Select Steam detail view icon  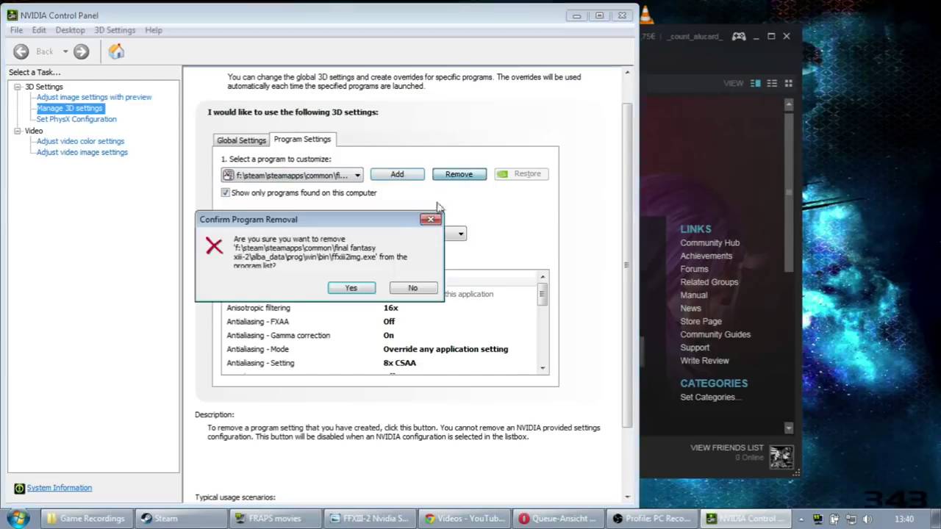pos(755,83)
